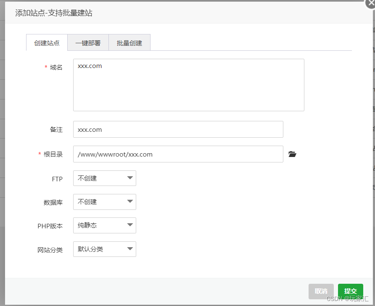
Task: Open the 数据库 dropdown showing 不创建
Action: [x=105, y=202]
